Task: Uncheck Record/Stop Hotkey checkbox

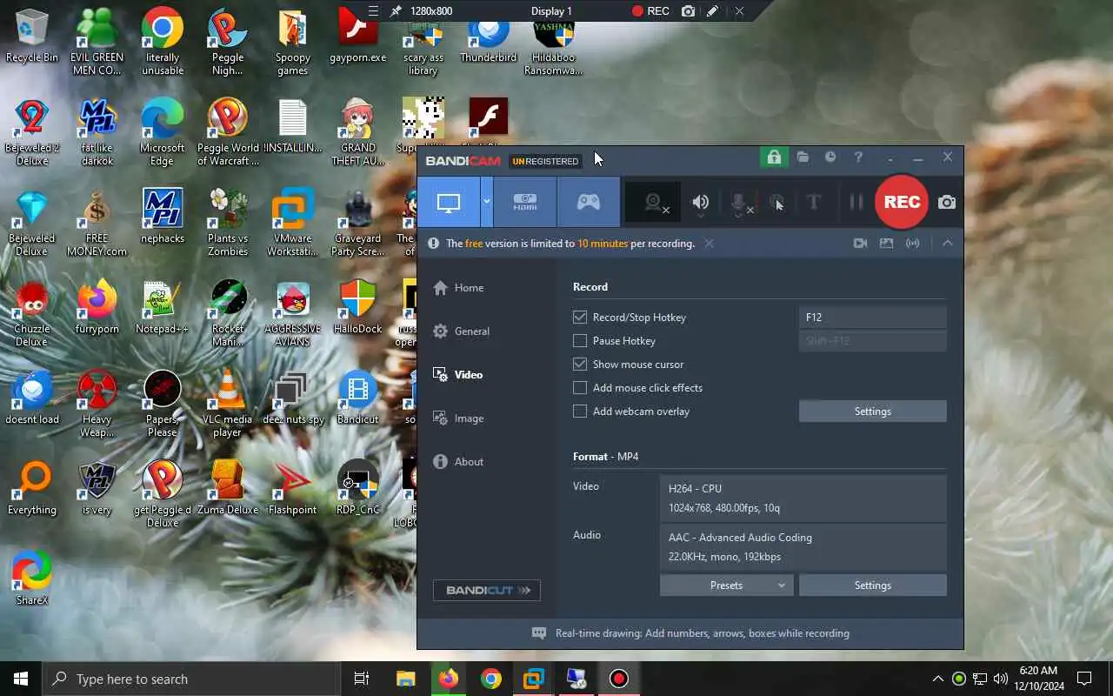Action: click(580, 318)
